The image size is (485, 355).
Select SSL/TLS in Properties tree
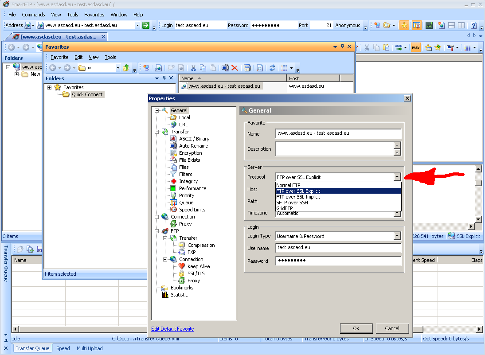[196, 273]
